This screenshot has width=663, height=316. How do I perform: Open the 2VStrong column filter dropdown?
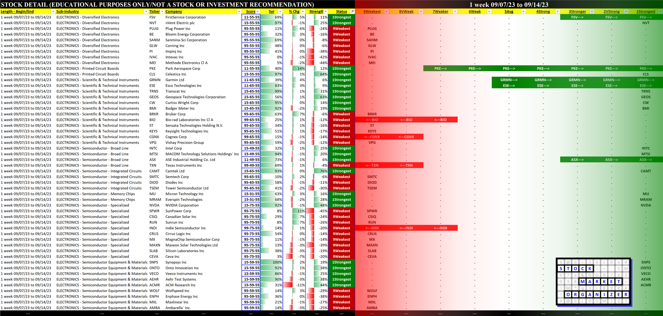626,12
